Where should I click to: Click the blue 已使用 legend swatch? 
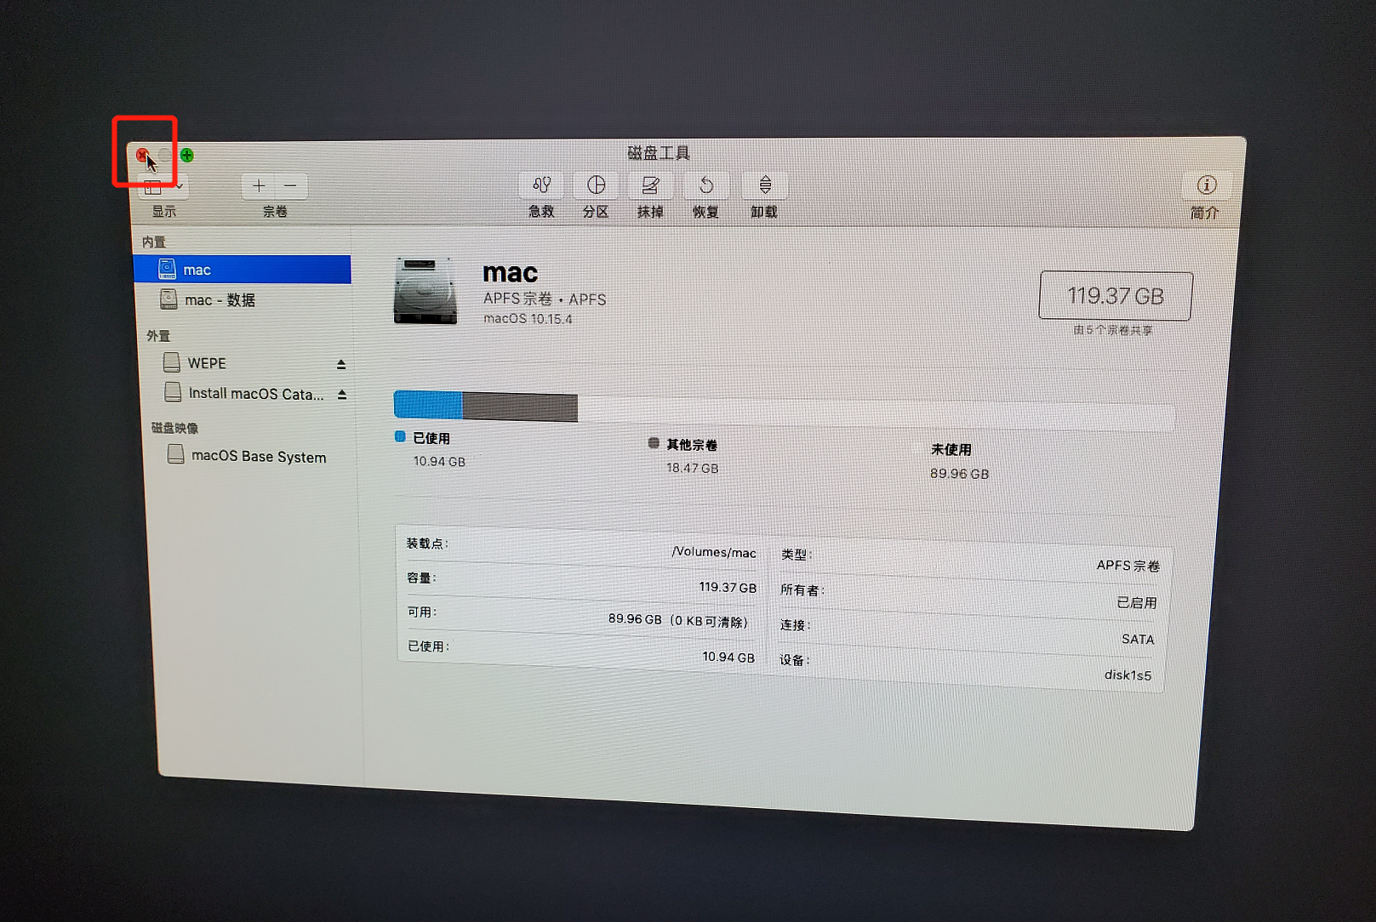point(400,436)
